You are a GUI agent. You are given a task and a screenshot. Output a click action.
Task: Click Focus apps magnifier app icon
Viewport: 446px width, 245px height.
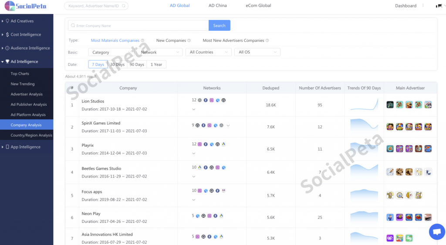click(400, 195)
